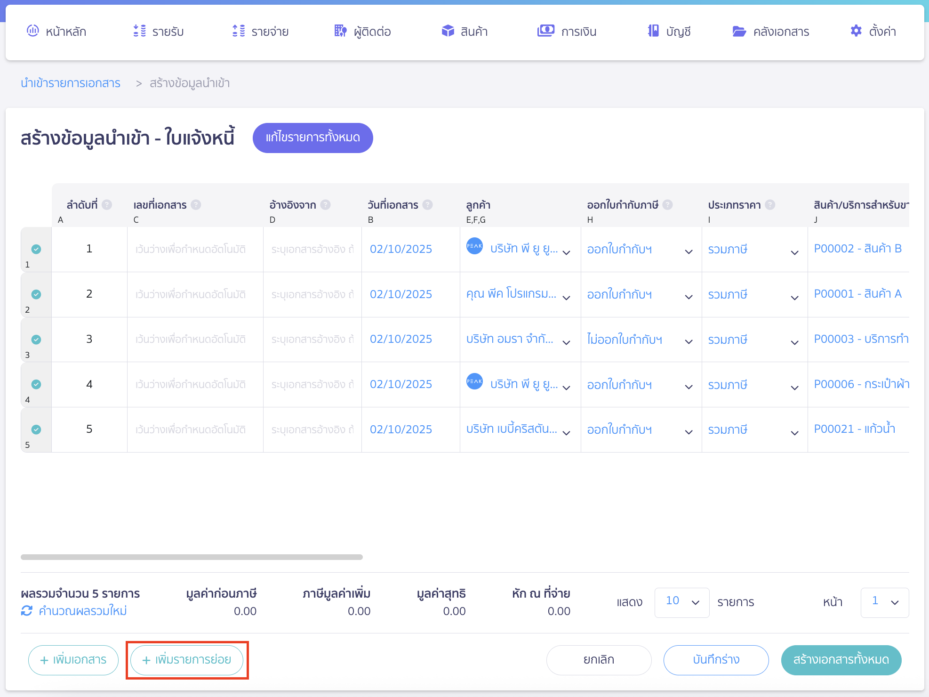Open the บัญชี (Accounting) icon

tap(653, 31)
